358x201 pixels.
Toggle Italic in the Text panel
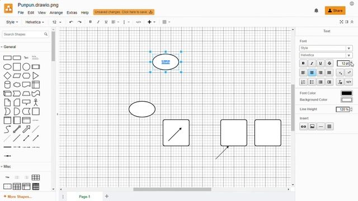(312, 63)
